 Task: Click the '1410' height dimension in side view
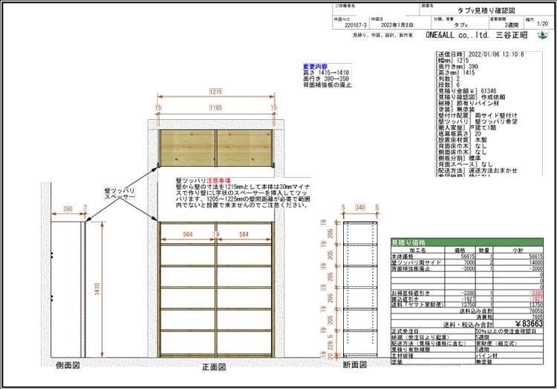[97, 289]
